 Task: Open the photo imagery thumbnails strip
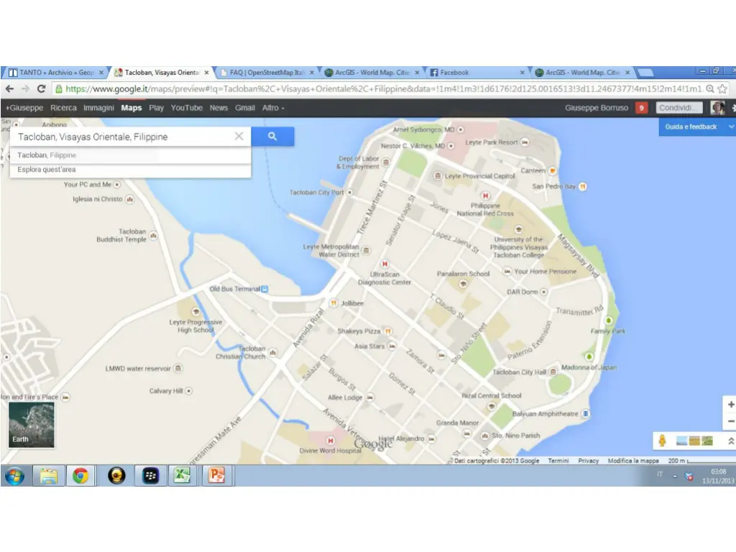[x=694, y=441]
